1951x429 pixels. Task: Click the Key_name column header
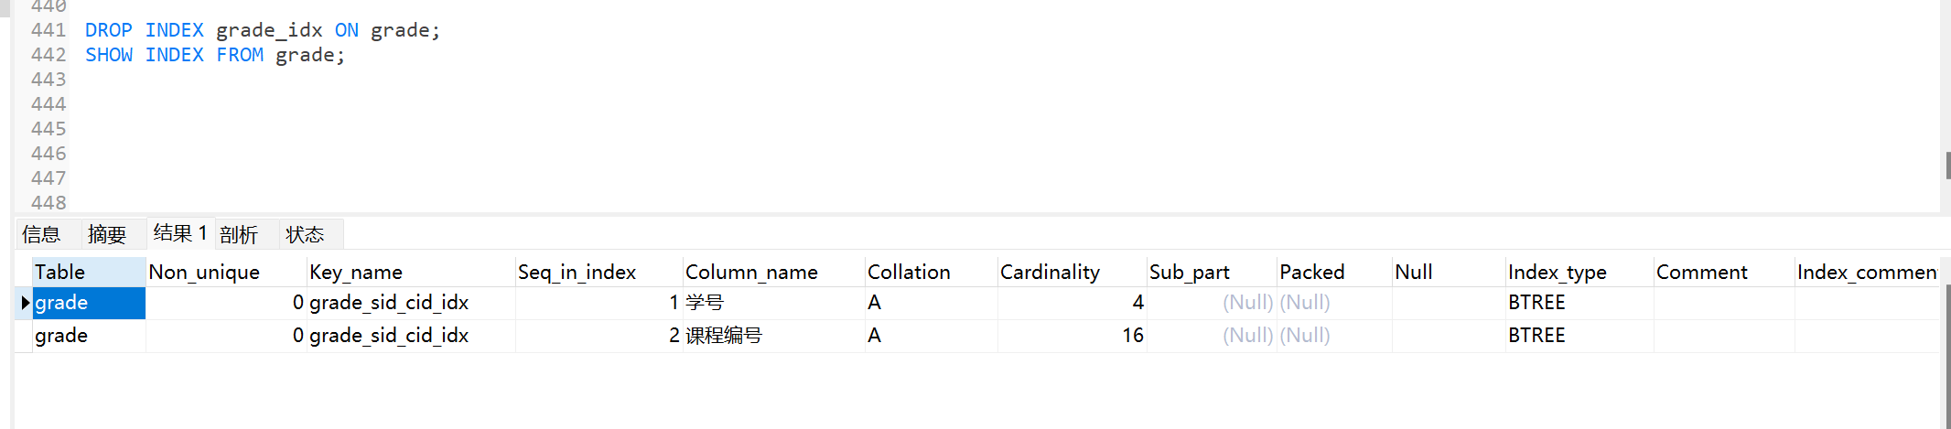coord(356,272)
